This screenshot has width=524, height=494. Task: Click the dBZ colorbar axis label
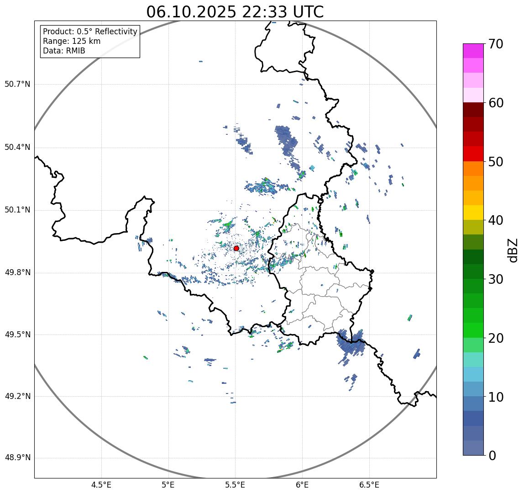click(512, 250)
